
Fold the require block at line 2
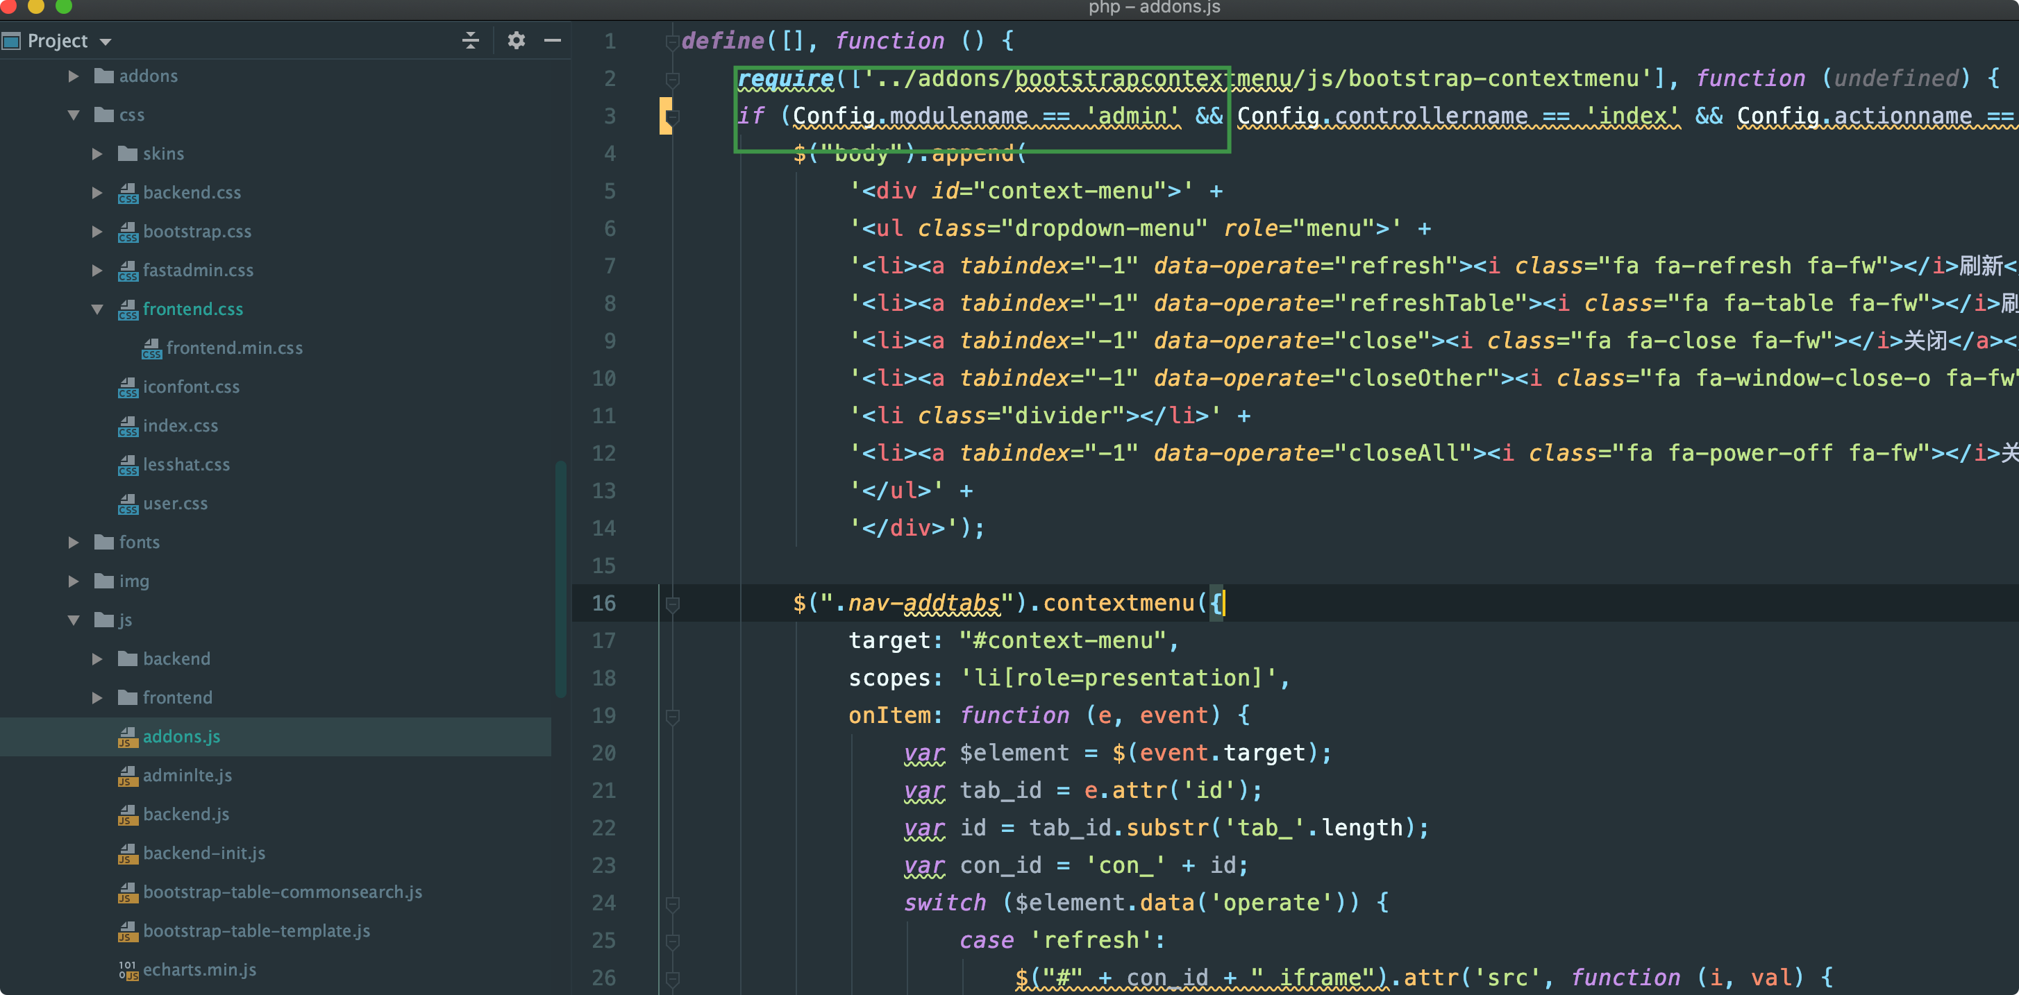tap(671, 79)
